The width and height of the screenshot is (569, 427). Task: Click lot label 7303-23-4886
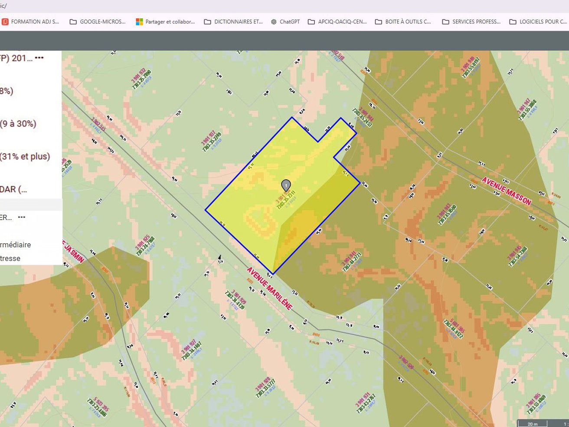(x=98, y=408)
